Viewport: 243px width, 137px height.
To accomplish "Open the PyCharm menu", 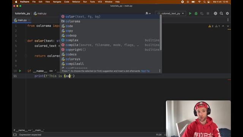I will (x=25, y=2).
